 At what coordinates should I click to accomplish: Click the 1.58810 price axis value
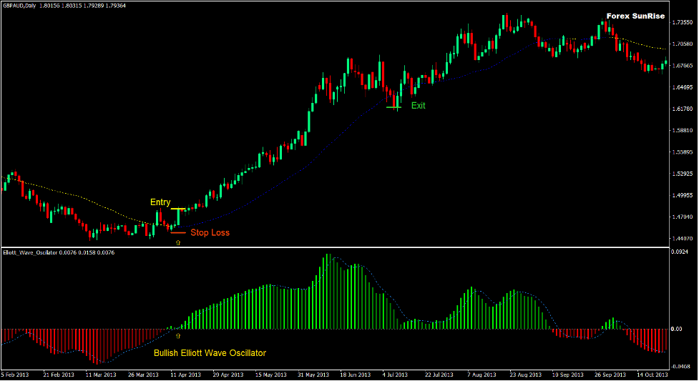(x=682, y=131)
